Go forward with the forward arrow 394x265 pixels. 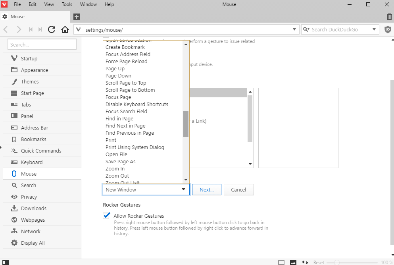click(x=19, y=30)
